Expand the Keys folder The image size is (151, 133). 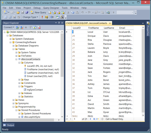click(19, 80)
